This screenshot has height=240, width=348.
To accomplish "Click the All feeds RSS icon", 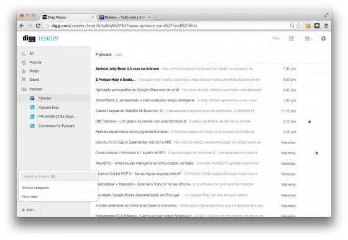I will (24, 53).
